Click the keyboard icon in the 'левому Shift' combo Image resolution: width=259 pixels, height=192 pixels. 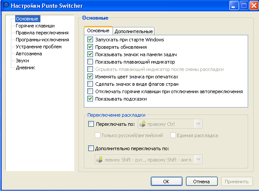100,159
